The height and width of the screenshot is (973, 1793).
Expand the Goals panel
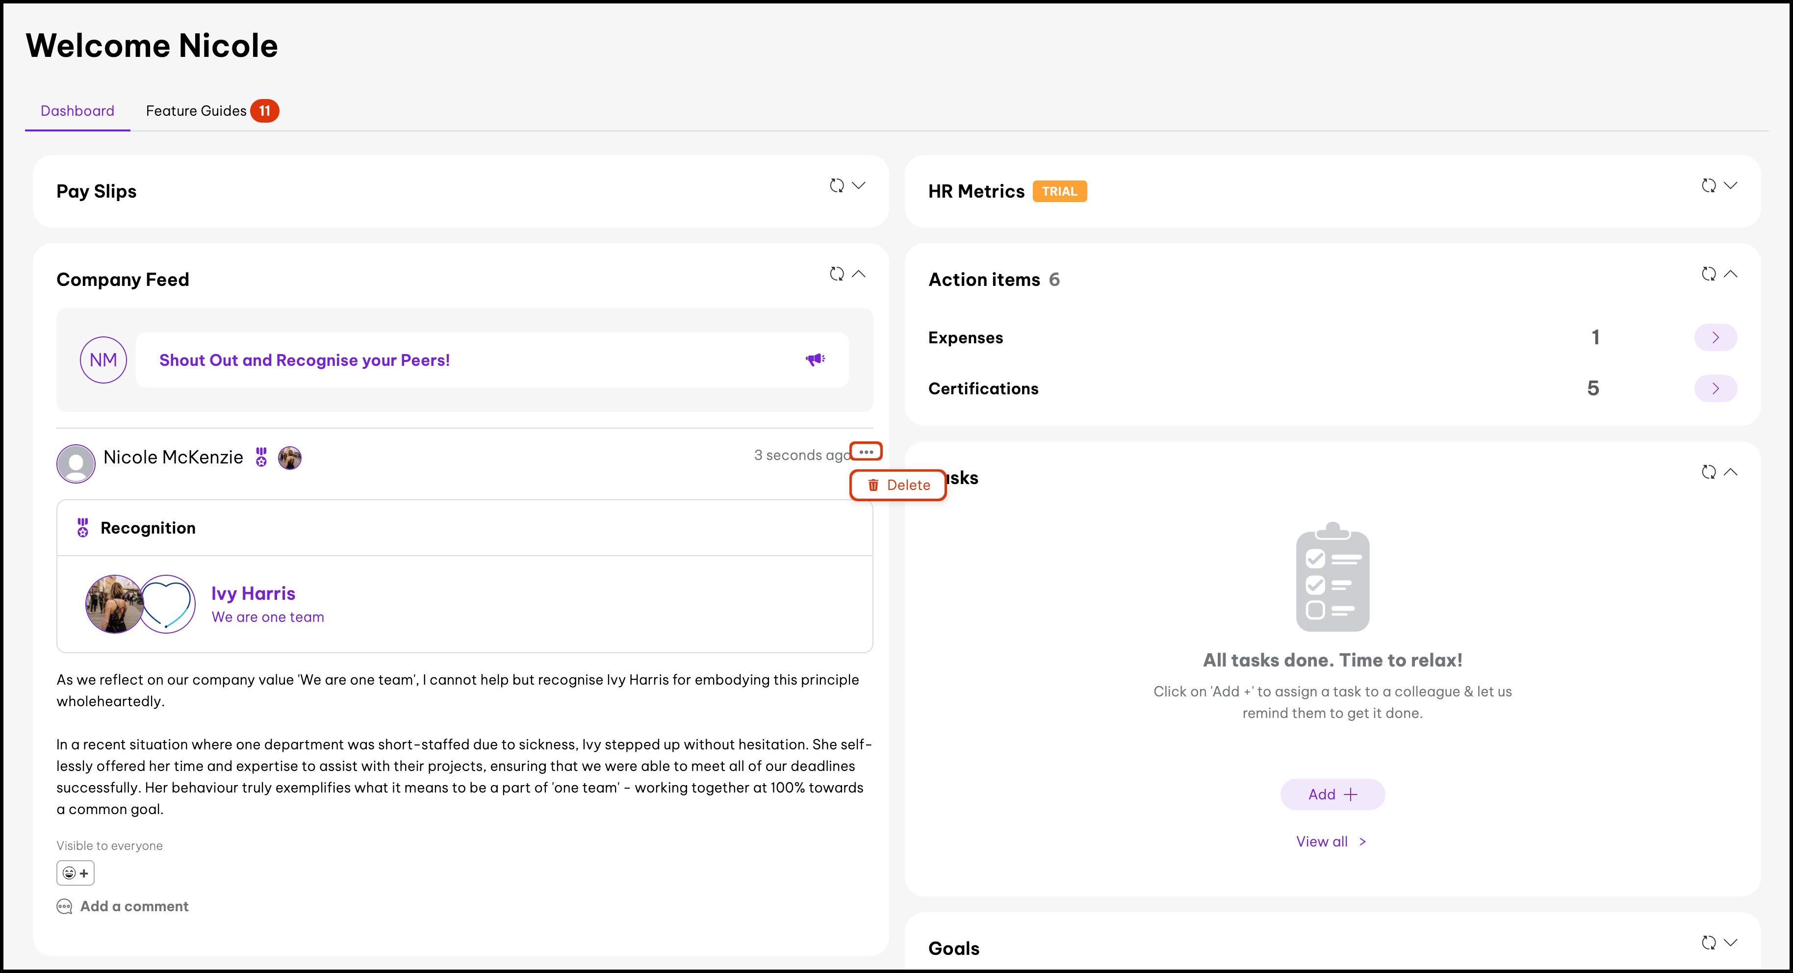click(1730, 943)
